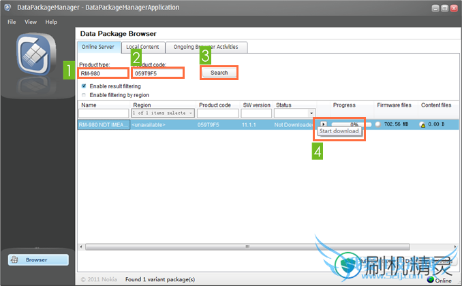The image size is (462, 286).
Task: Click the Online status globe icon
Action: [431, 279]
